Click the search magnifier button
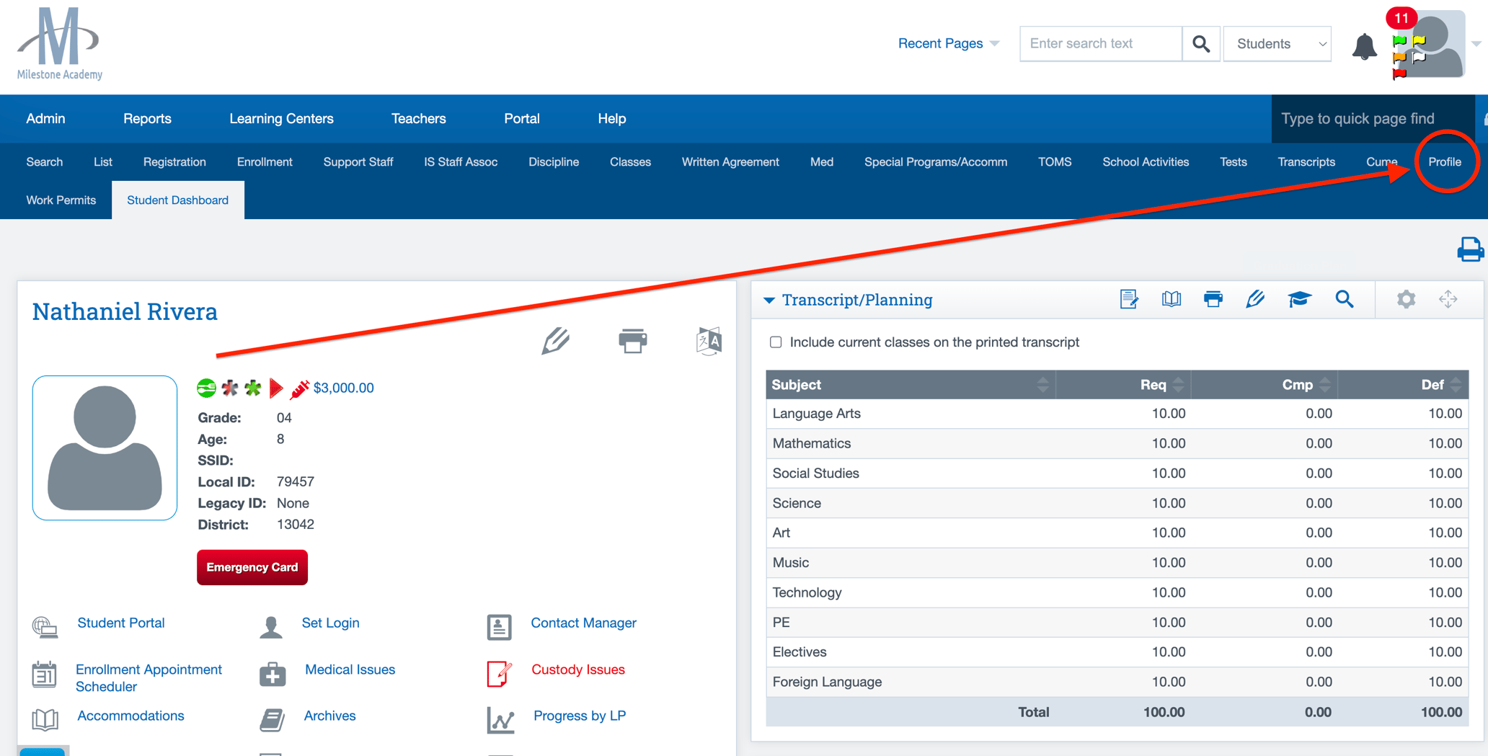1488x756 pixels. coord(1201,44)
